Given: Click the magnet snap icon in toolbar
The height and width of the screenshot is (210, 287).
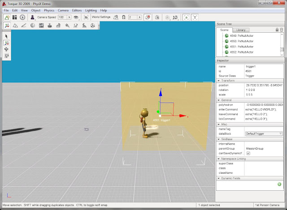Looking at the screenshot, I should [x=123, y=17].
